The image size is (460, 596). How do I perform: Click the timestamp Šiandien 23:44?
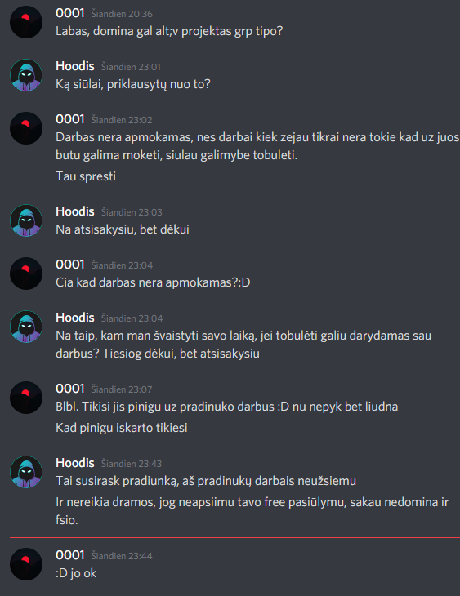[122, 556]
